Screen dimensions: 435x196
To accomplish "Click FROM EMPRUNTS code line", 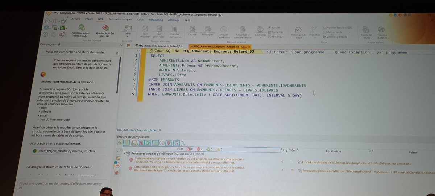I will (x=164, y=79).
